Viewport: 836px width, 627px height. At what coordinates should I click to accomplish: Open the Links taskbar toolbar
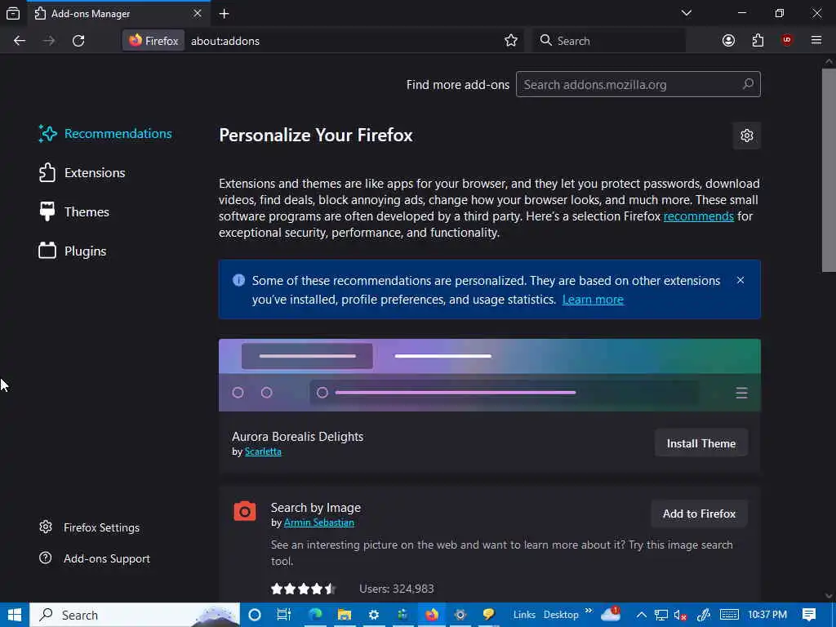click(x=524, y=615)
